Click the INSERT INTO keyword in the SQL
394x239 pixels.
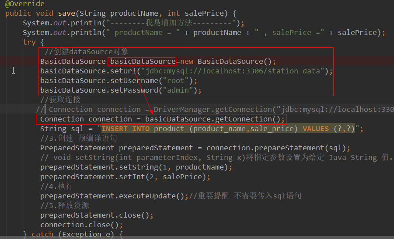coord(126,129)
